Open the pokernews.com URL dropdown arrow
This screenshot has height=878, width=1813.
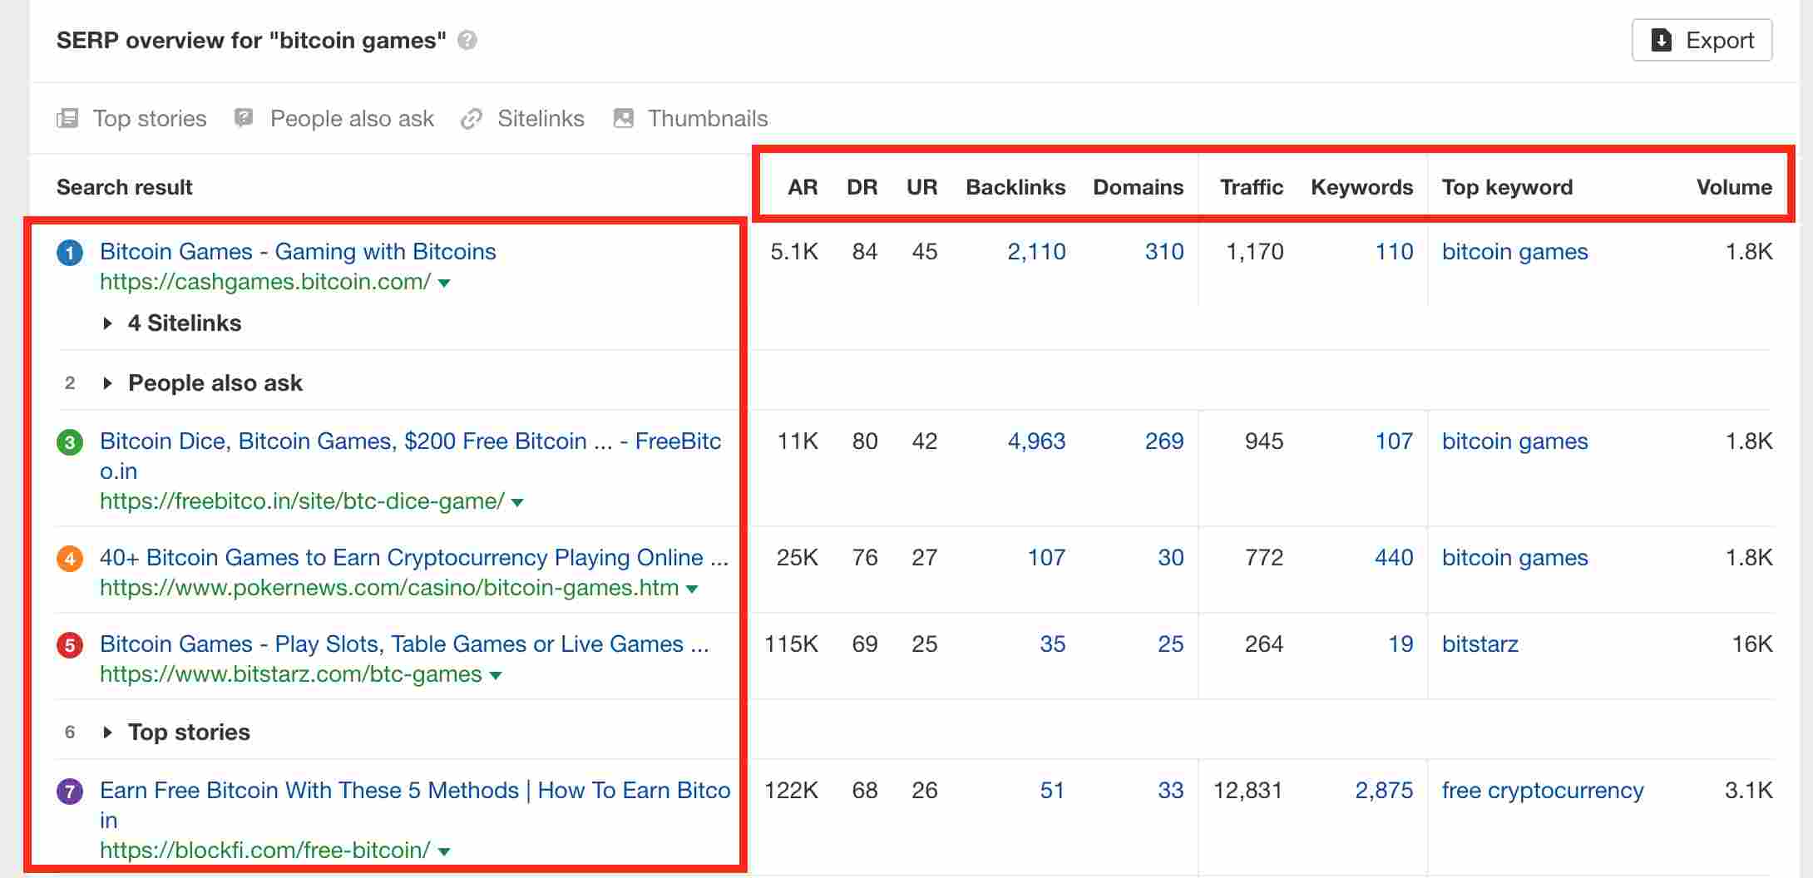coord(692,589)
